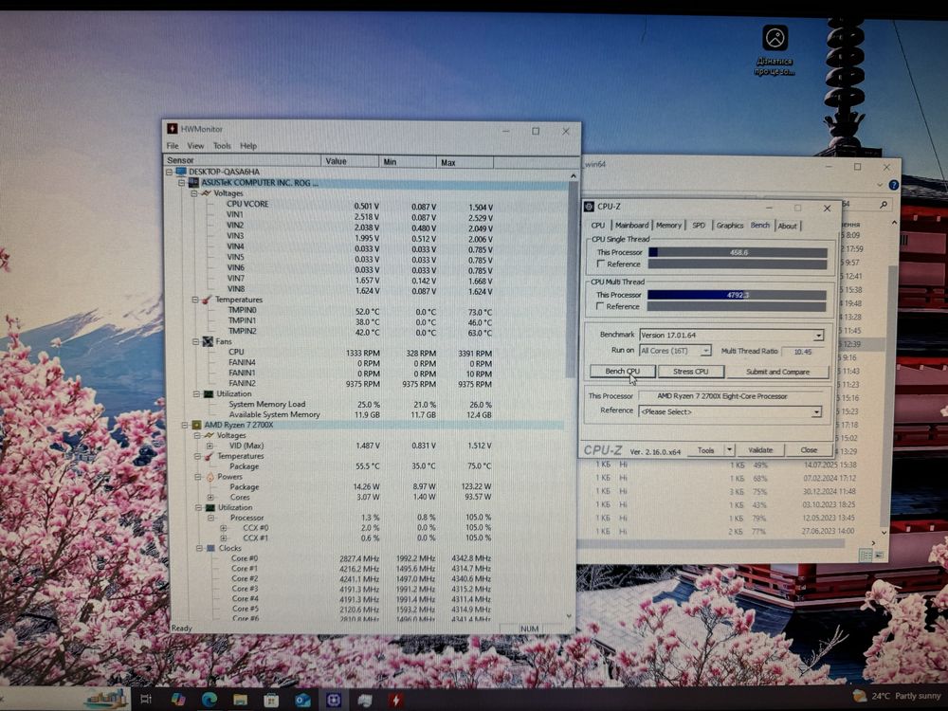This screenshot has height=711, width=948.
Task: Collapse the Fans group
Action: (196, 341)
